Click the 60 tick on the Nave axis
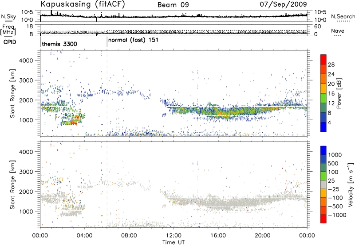This screenshot has height=245, width=355. click(x=317, y=27)
